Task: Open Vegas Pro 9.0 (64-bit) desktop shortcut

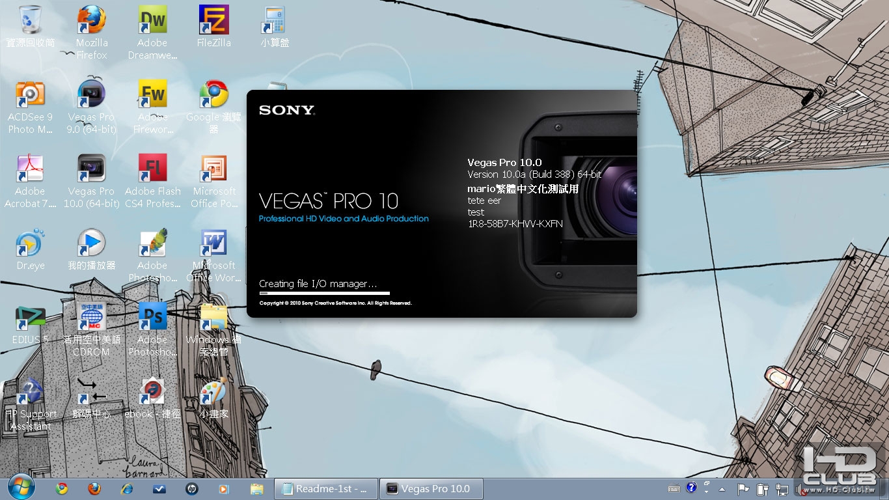Action: pos(91,94)
